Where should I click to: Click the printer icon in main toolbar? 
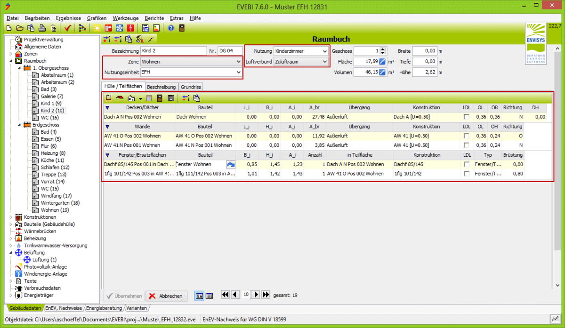tap(42, 28)
